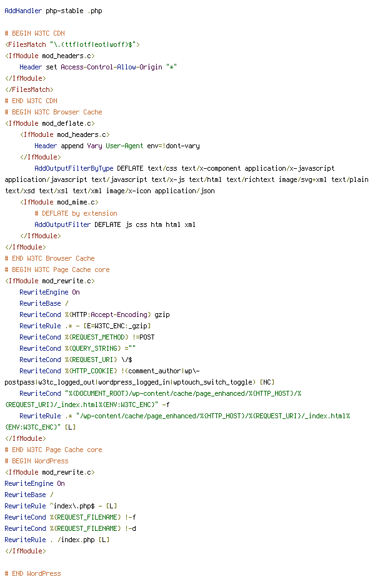The image size is (375, 584).
Task: Click 'RewriteCond %{HTTP:Accept-Encoding} gzip' line
Action: point(94,315)
